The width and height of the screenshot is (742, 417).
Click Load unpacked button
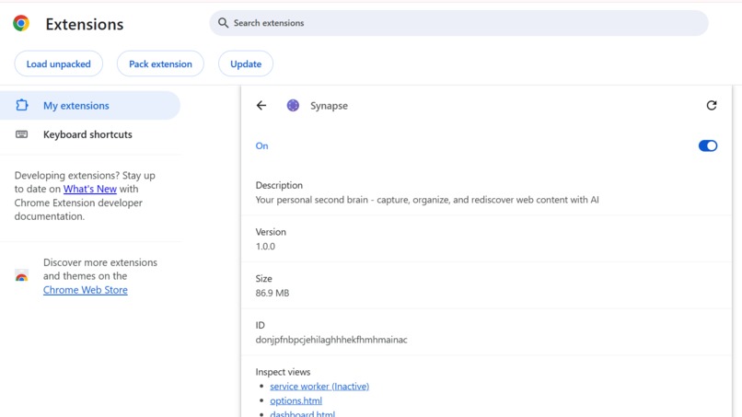click(x=59, y=64)
